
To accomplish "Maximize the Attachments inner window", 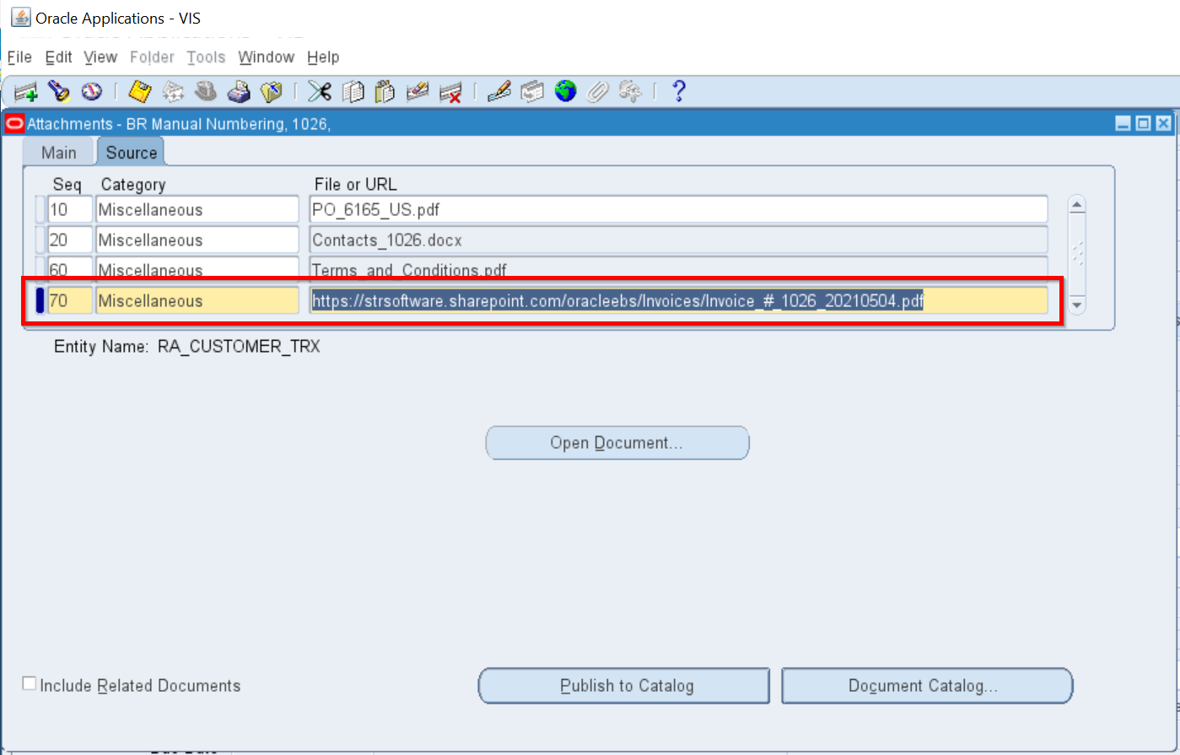I will coord(1143,124).
